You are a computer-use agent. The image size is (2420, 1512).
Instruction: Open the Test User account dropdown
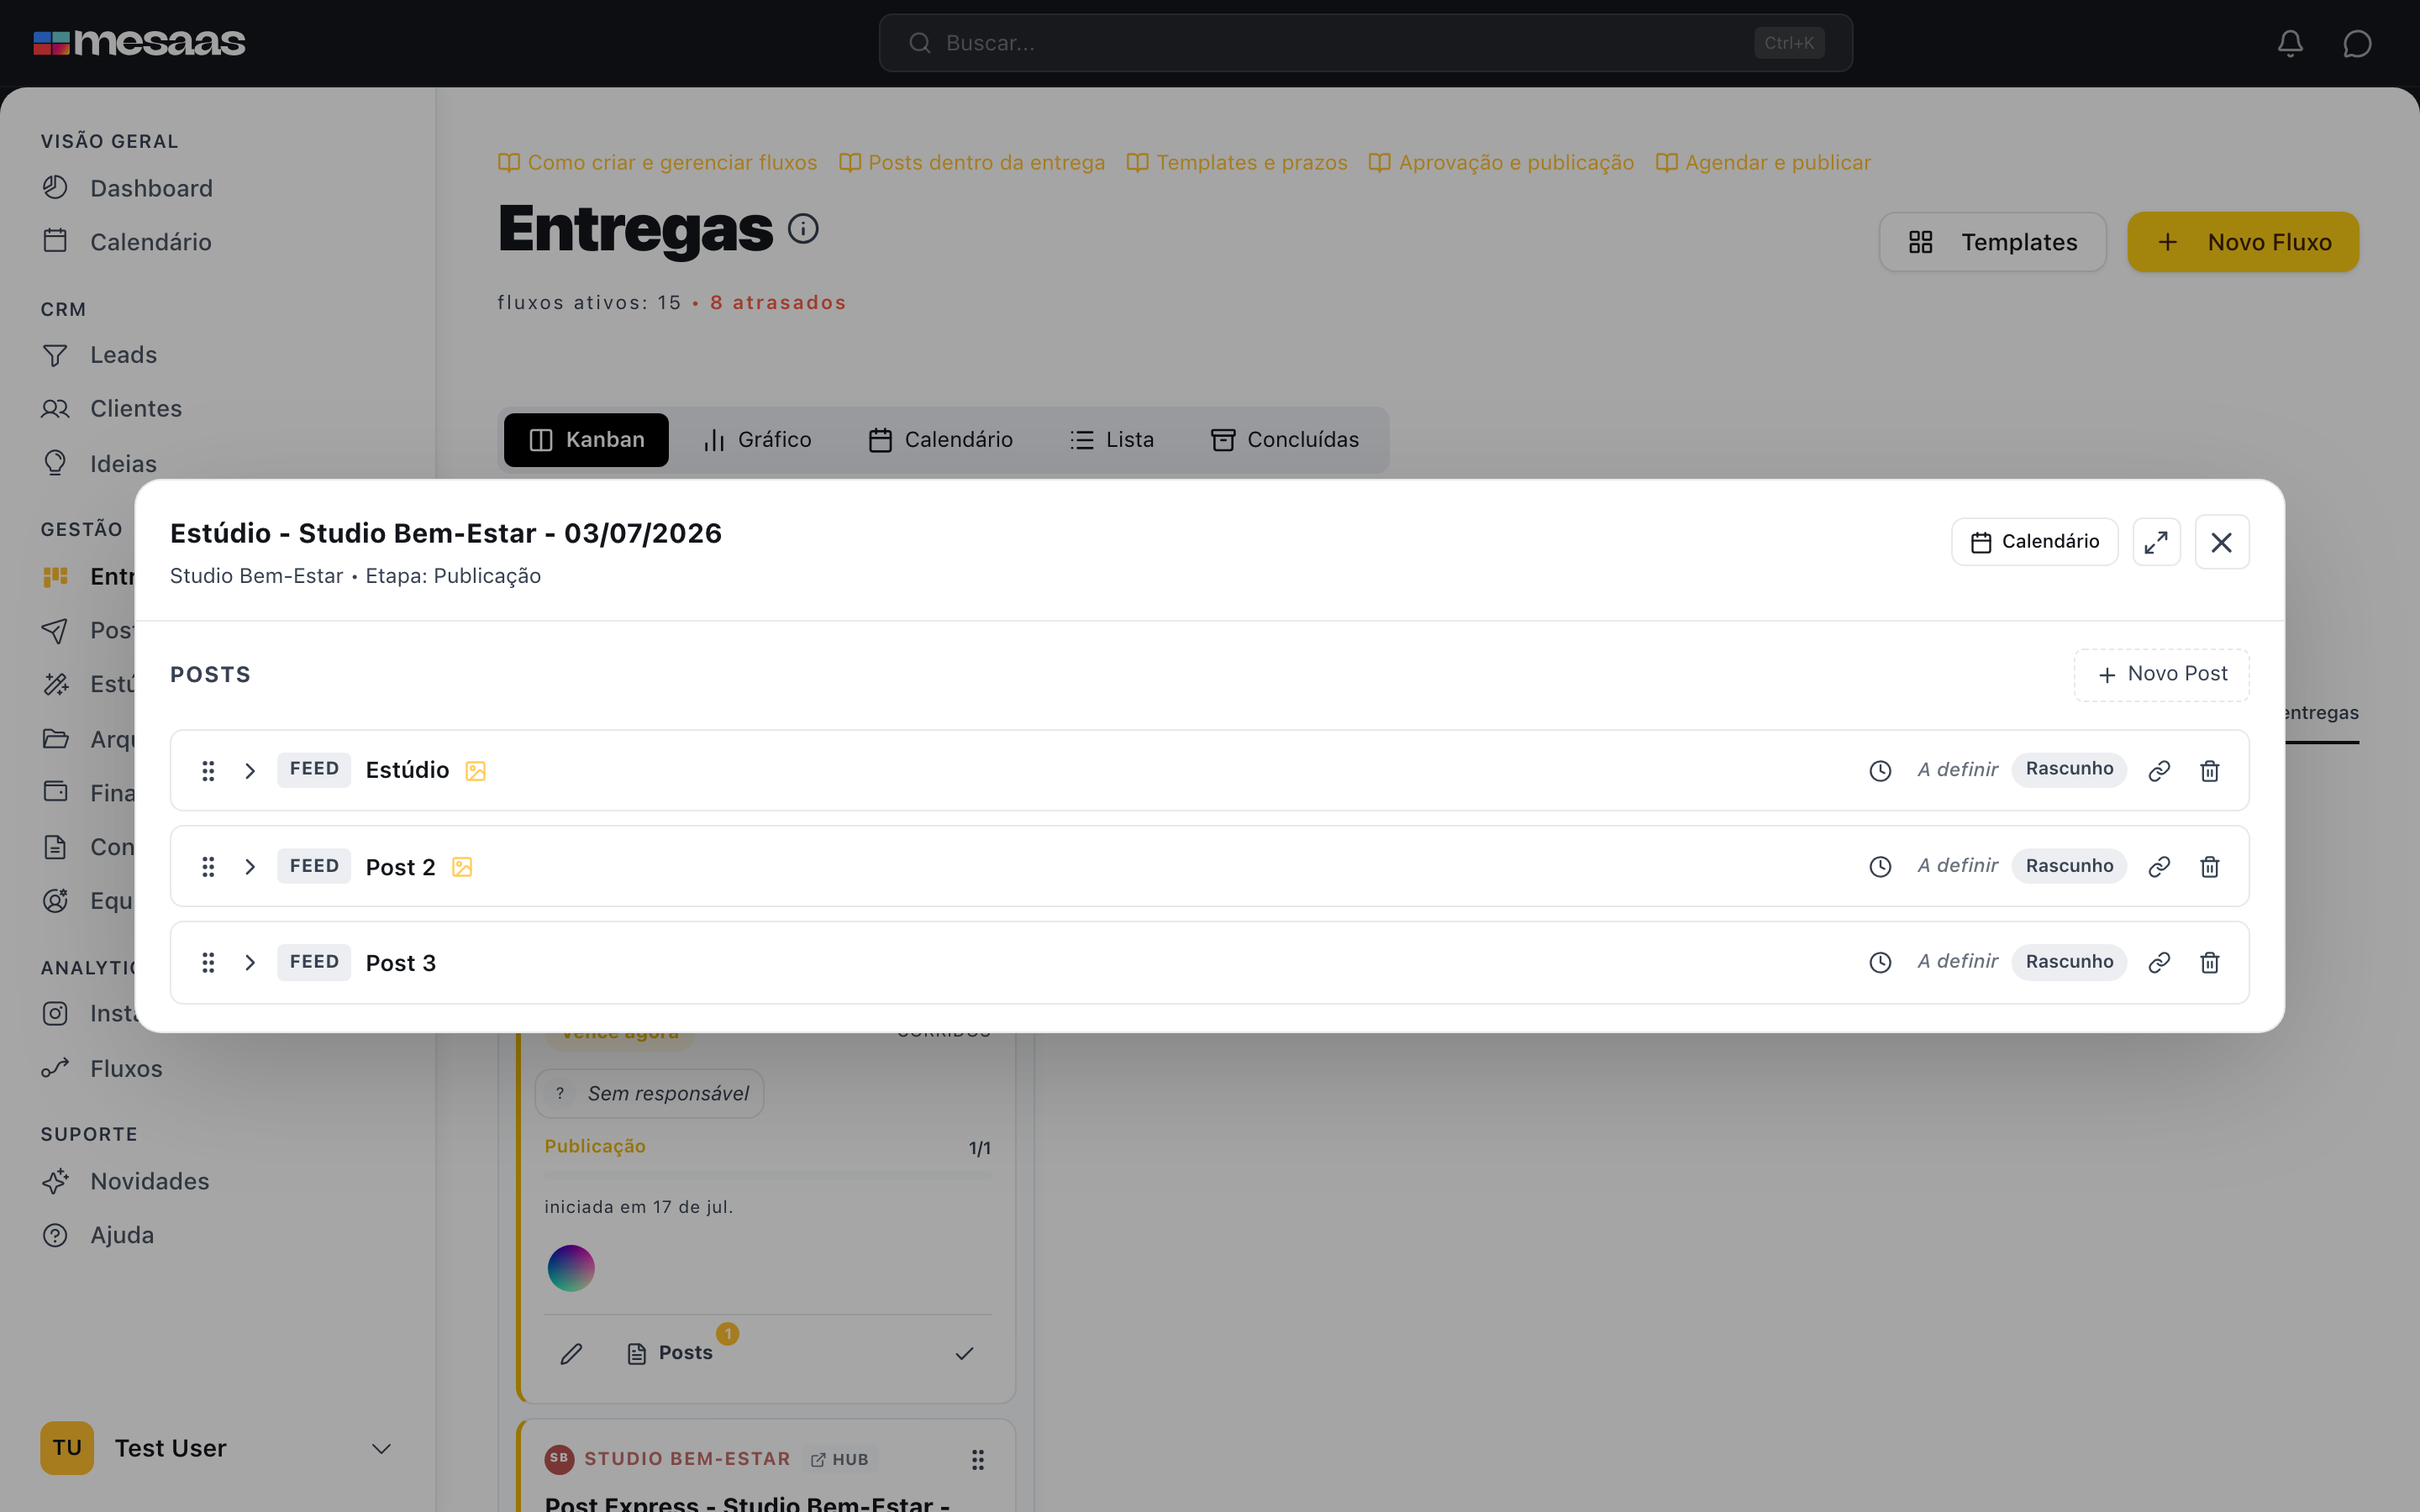point(217,1448)
